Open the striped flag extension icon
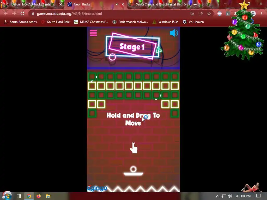This screenshot has height=200, width=267. point(220,14)
